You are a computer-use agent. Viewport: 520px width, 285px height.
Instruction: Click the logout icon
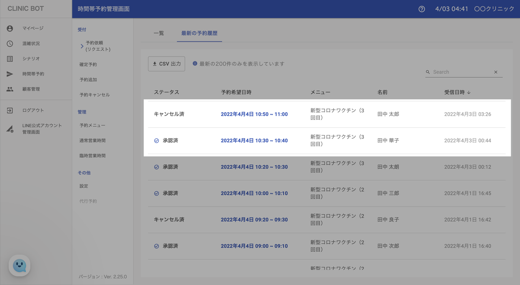(10, 111)
